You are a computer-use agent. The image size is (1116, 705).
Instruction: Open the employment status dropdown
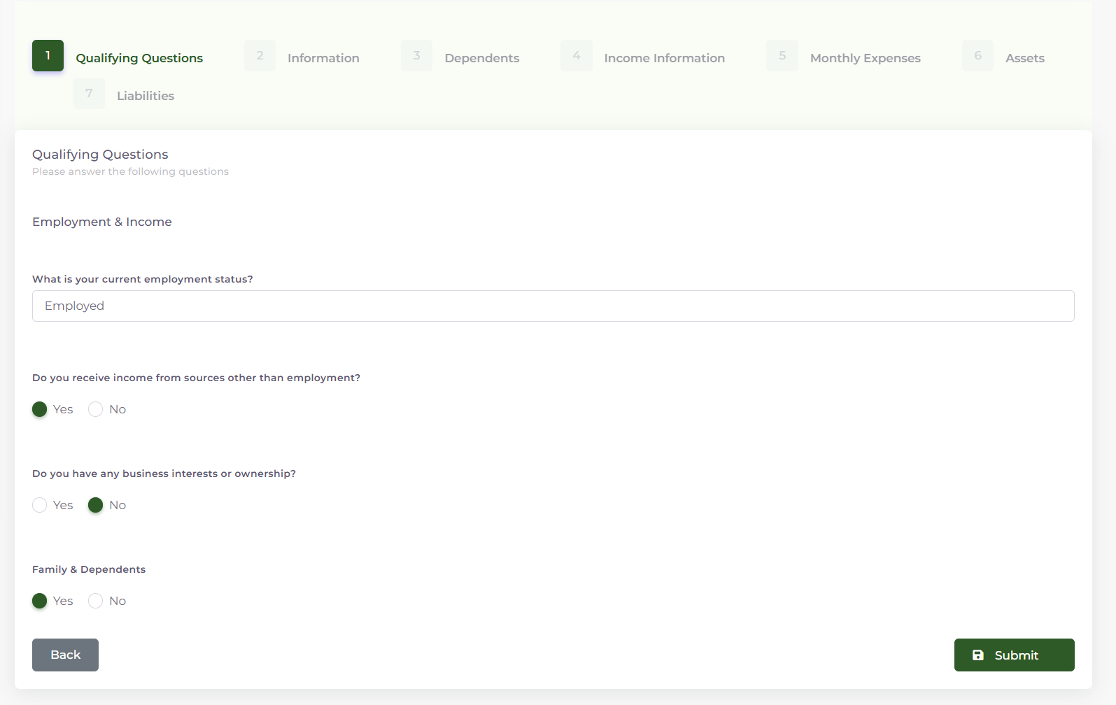[x=553, y=306]
